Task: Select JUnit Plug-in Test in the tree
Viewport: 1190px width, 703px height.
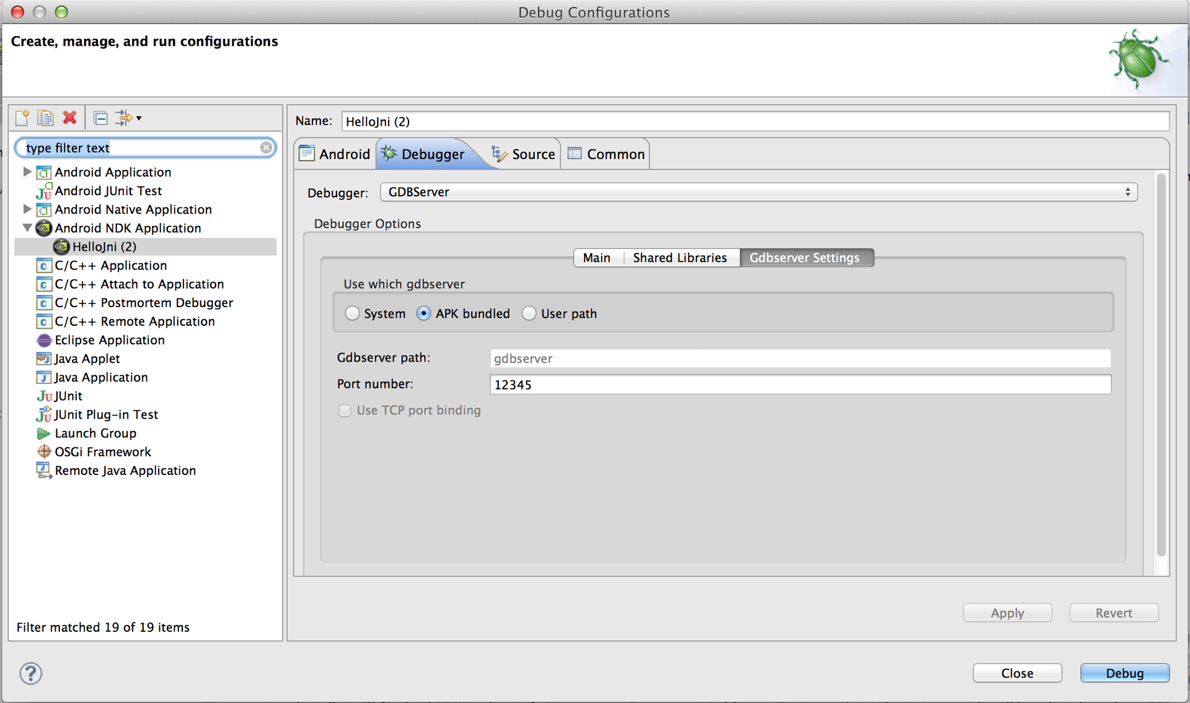Action: click(106, 414)
